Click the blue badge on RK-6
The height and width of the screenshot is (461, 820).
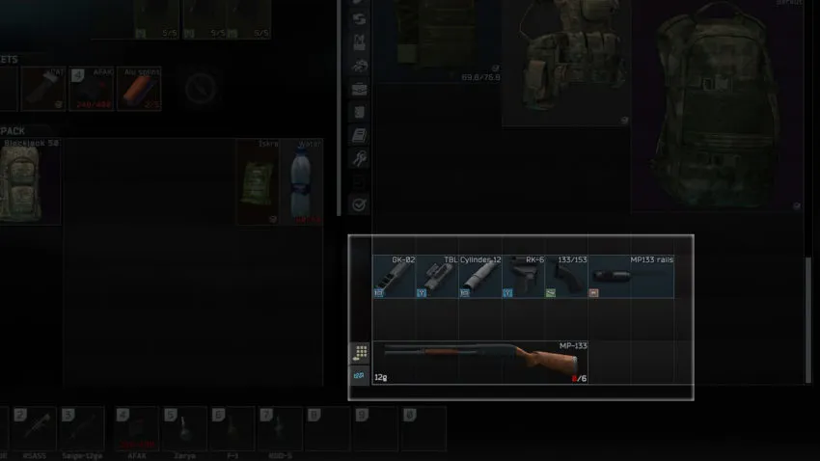point(507,293)
